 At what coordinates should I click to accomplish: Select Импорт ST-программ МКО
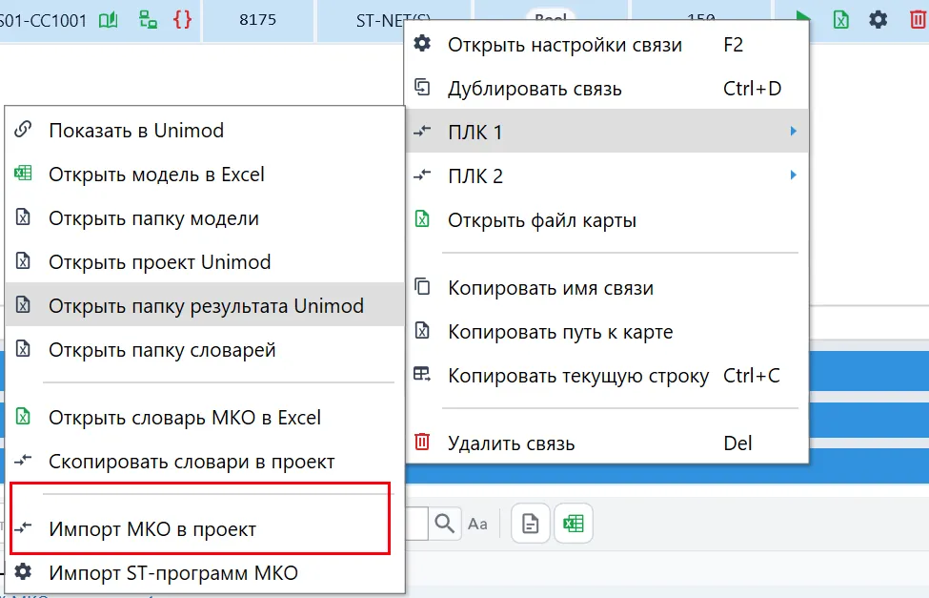[x=205, y=572]
